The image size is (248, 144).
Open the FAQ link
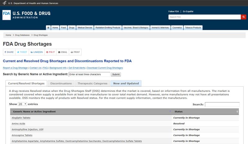pos(45,68)
